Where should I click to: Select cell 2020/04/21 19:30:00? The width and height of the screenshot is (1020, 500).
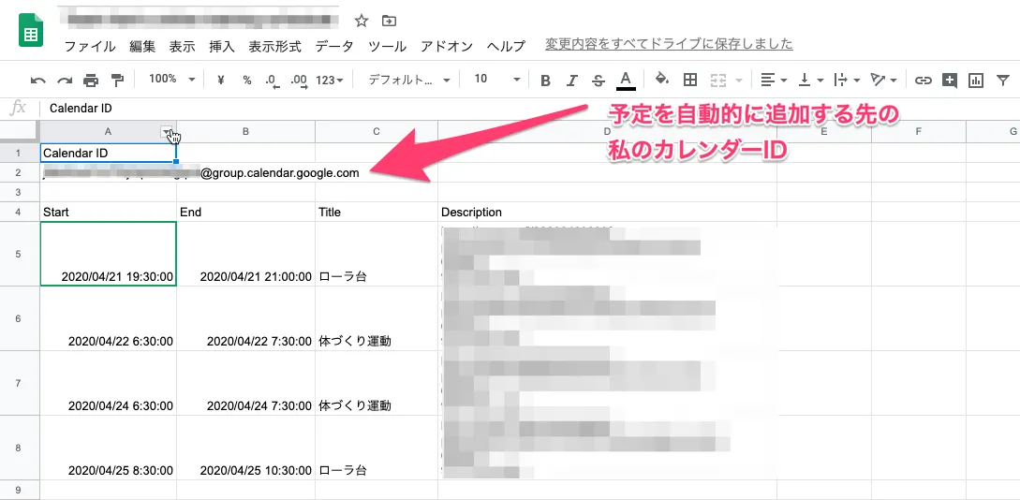(108, 254)
